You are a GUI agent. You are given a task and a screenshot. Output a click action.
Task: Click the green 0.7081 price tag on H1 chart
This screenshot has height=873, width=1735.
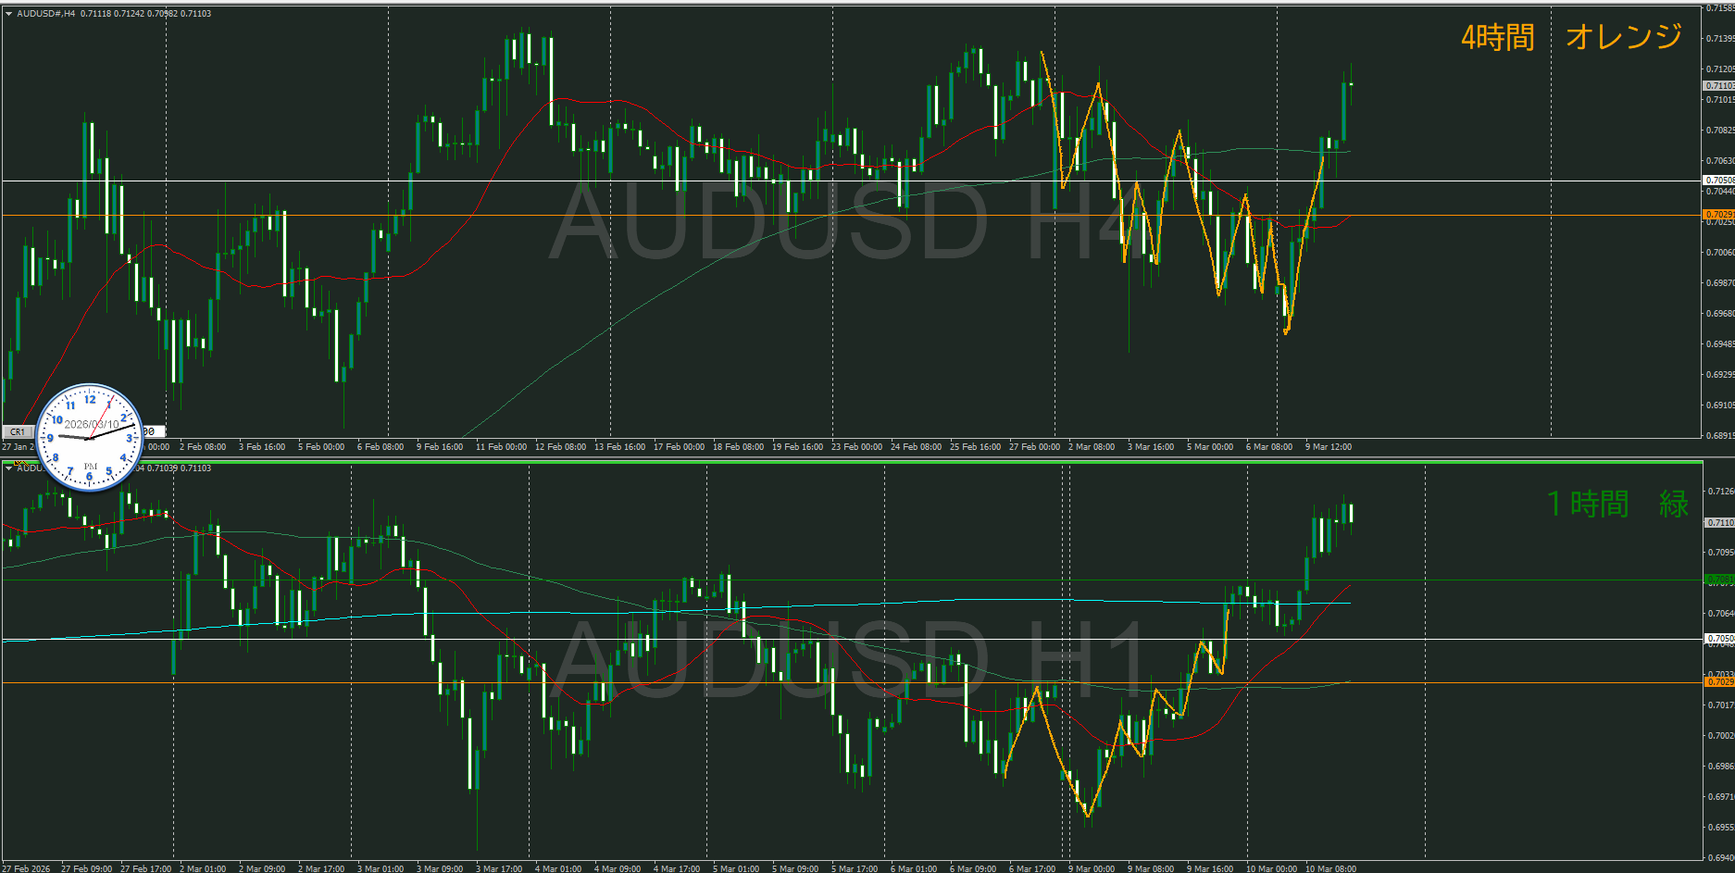[x=1719, y=580]
